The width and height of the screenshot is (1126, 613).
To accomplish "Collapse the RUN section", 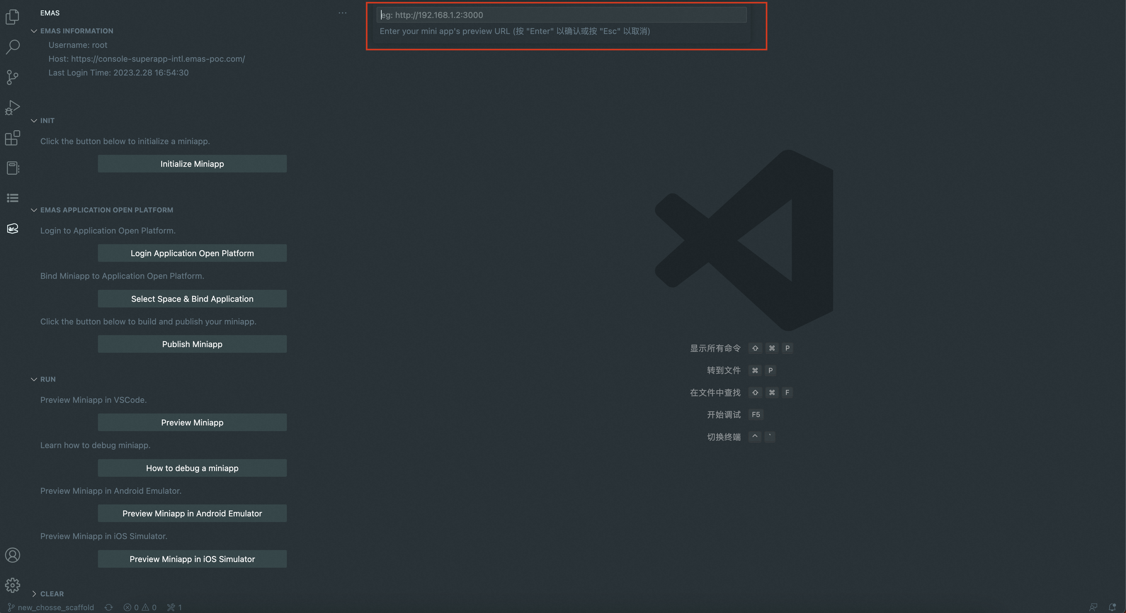I will click(34, 379).
